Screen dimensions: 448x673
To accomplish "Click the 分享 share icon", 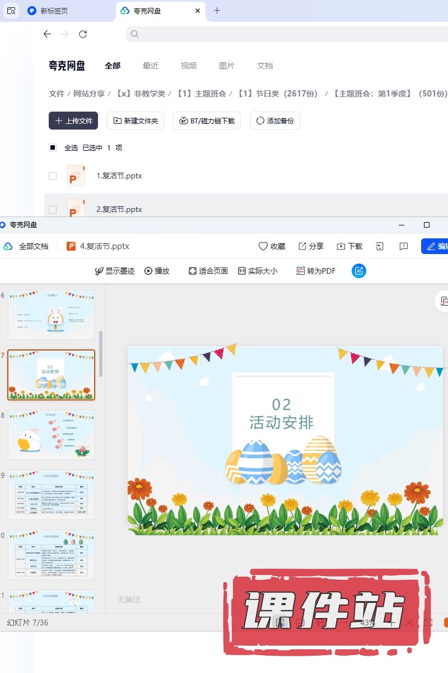I will coord(302,246).
